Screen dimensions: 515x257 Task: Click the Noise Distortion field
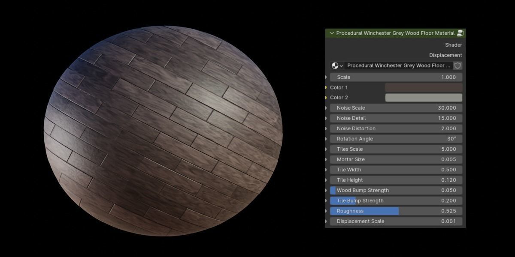tap(396, 128)
